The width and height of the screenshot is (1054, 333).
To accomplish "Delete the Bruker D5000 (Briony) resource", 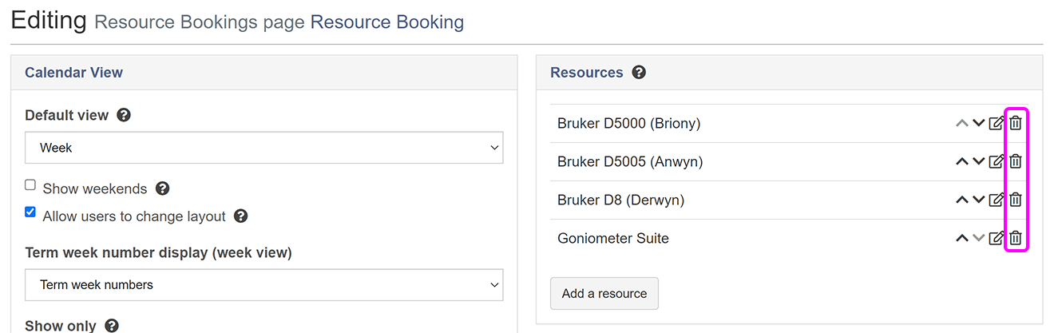I will [1015, 123].
